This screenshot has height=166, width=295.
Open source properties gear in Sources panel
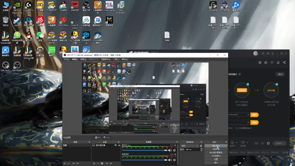pyautogui.click(x=102, y=163)
